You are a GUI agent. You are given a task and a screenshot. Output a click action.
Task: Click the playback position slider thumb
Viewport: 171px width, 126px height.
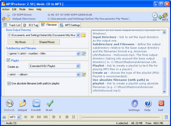[81, 117]
